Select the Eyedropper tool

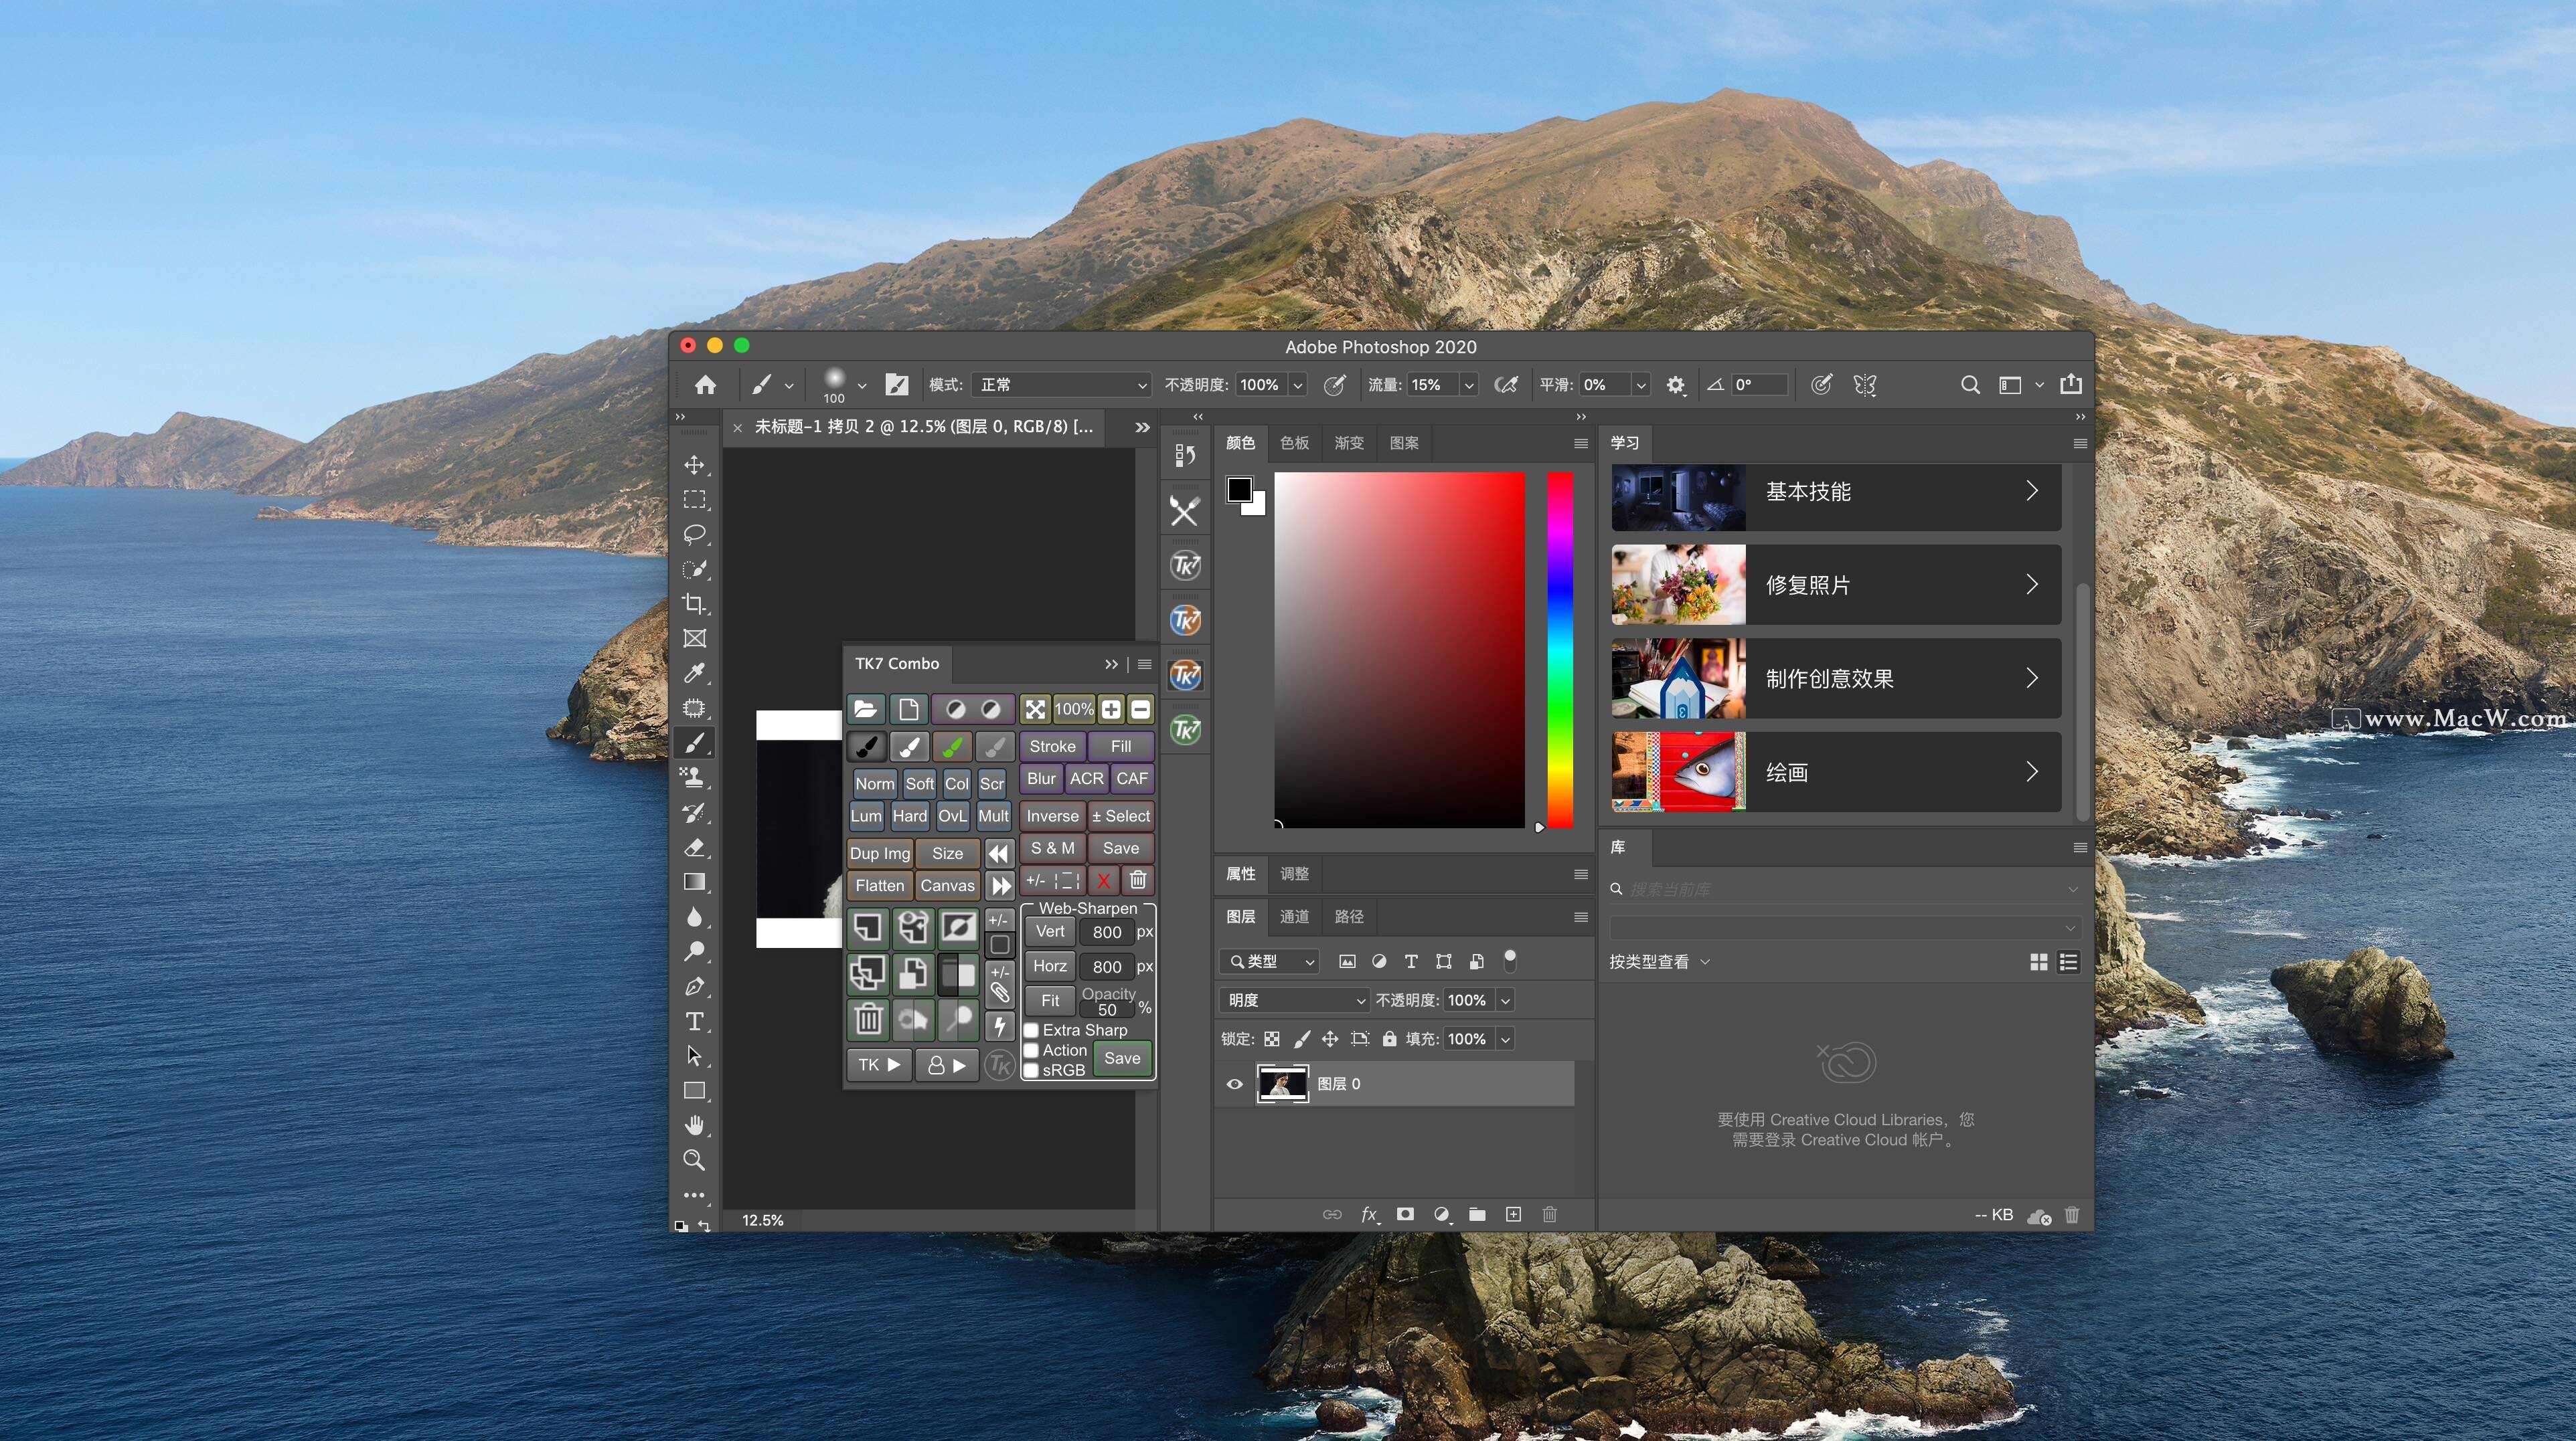point(694,674)
